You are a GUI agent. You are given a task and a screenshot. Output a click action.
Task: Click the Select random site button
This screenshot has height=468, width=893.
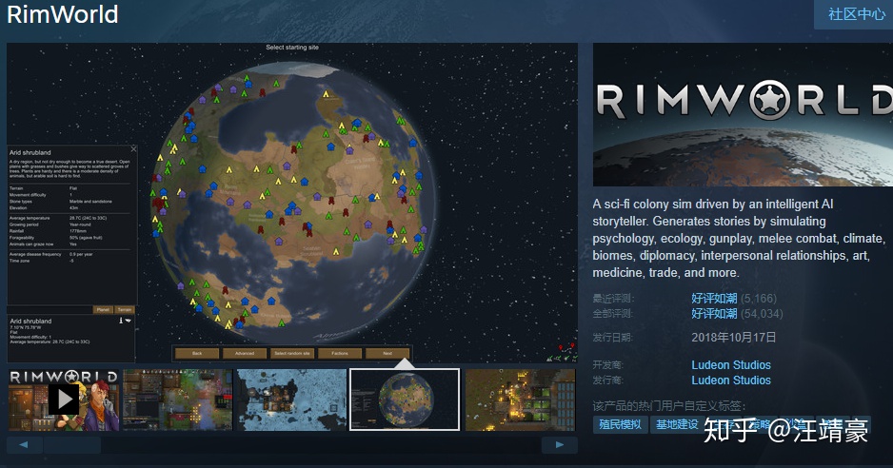(292, 353)
